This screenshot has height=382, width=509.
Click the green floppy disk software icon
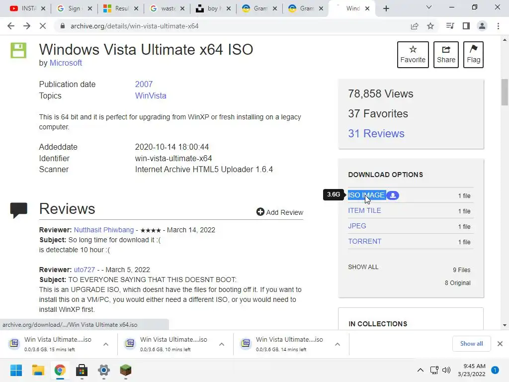pyautogui.click(x=18, y=50)
